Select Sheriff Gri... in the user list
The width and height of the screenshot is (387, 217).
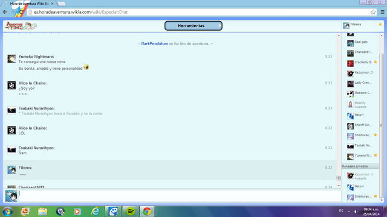pos(361,126)
